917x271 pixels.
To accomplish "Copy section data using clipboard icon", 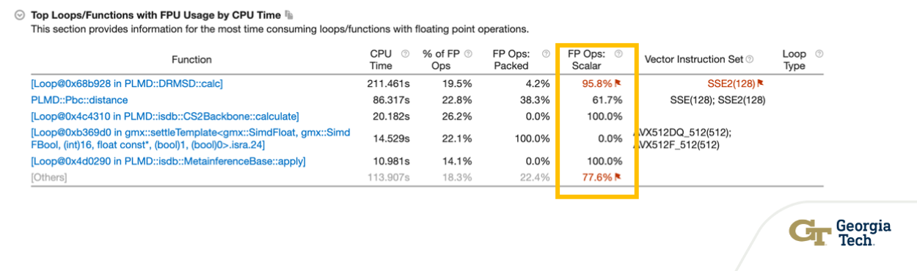I will (289, 15).
